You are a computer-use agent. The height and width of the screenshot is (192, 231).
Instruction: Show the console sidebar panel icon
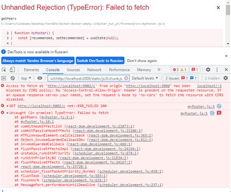[4, 78]
